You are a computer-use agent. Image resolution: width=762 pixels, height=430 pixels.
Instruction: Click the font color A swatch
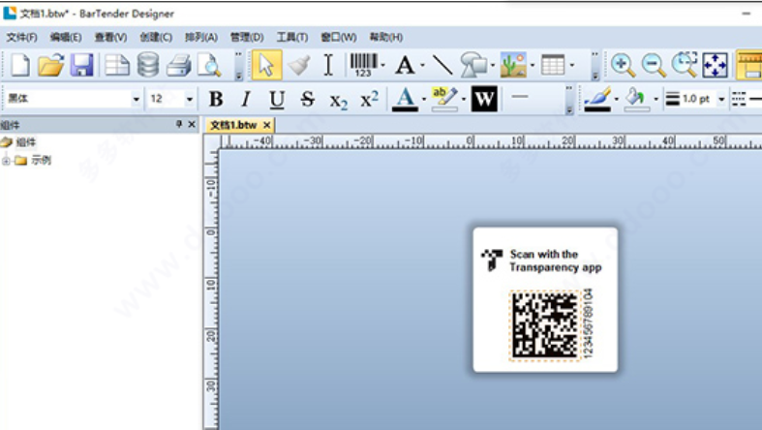(404, 99)
